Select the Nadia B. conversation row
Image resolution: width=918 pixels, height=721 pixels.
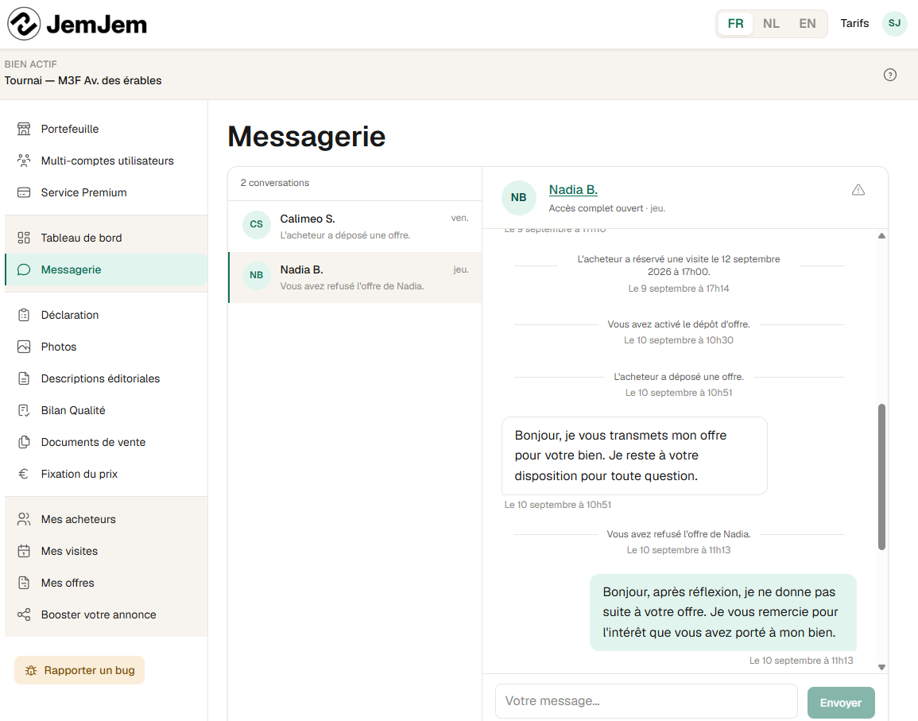click(x=354, y=277)
